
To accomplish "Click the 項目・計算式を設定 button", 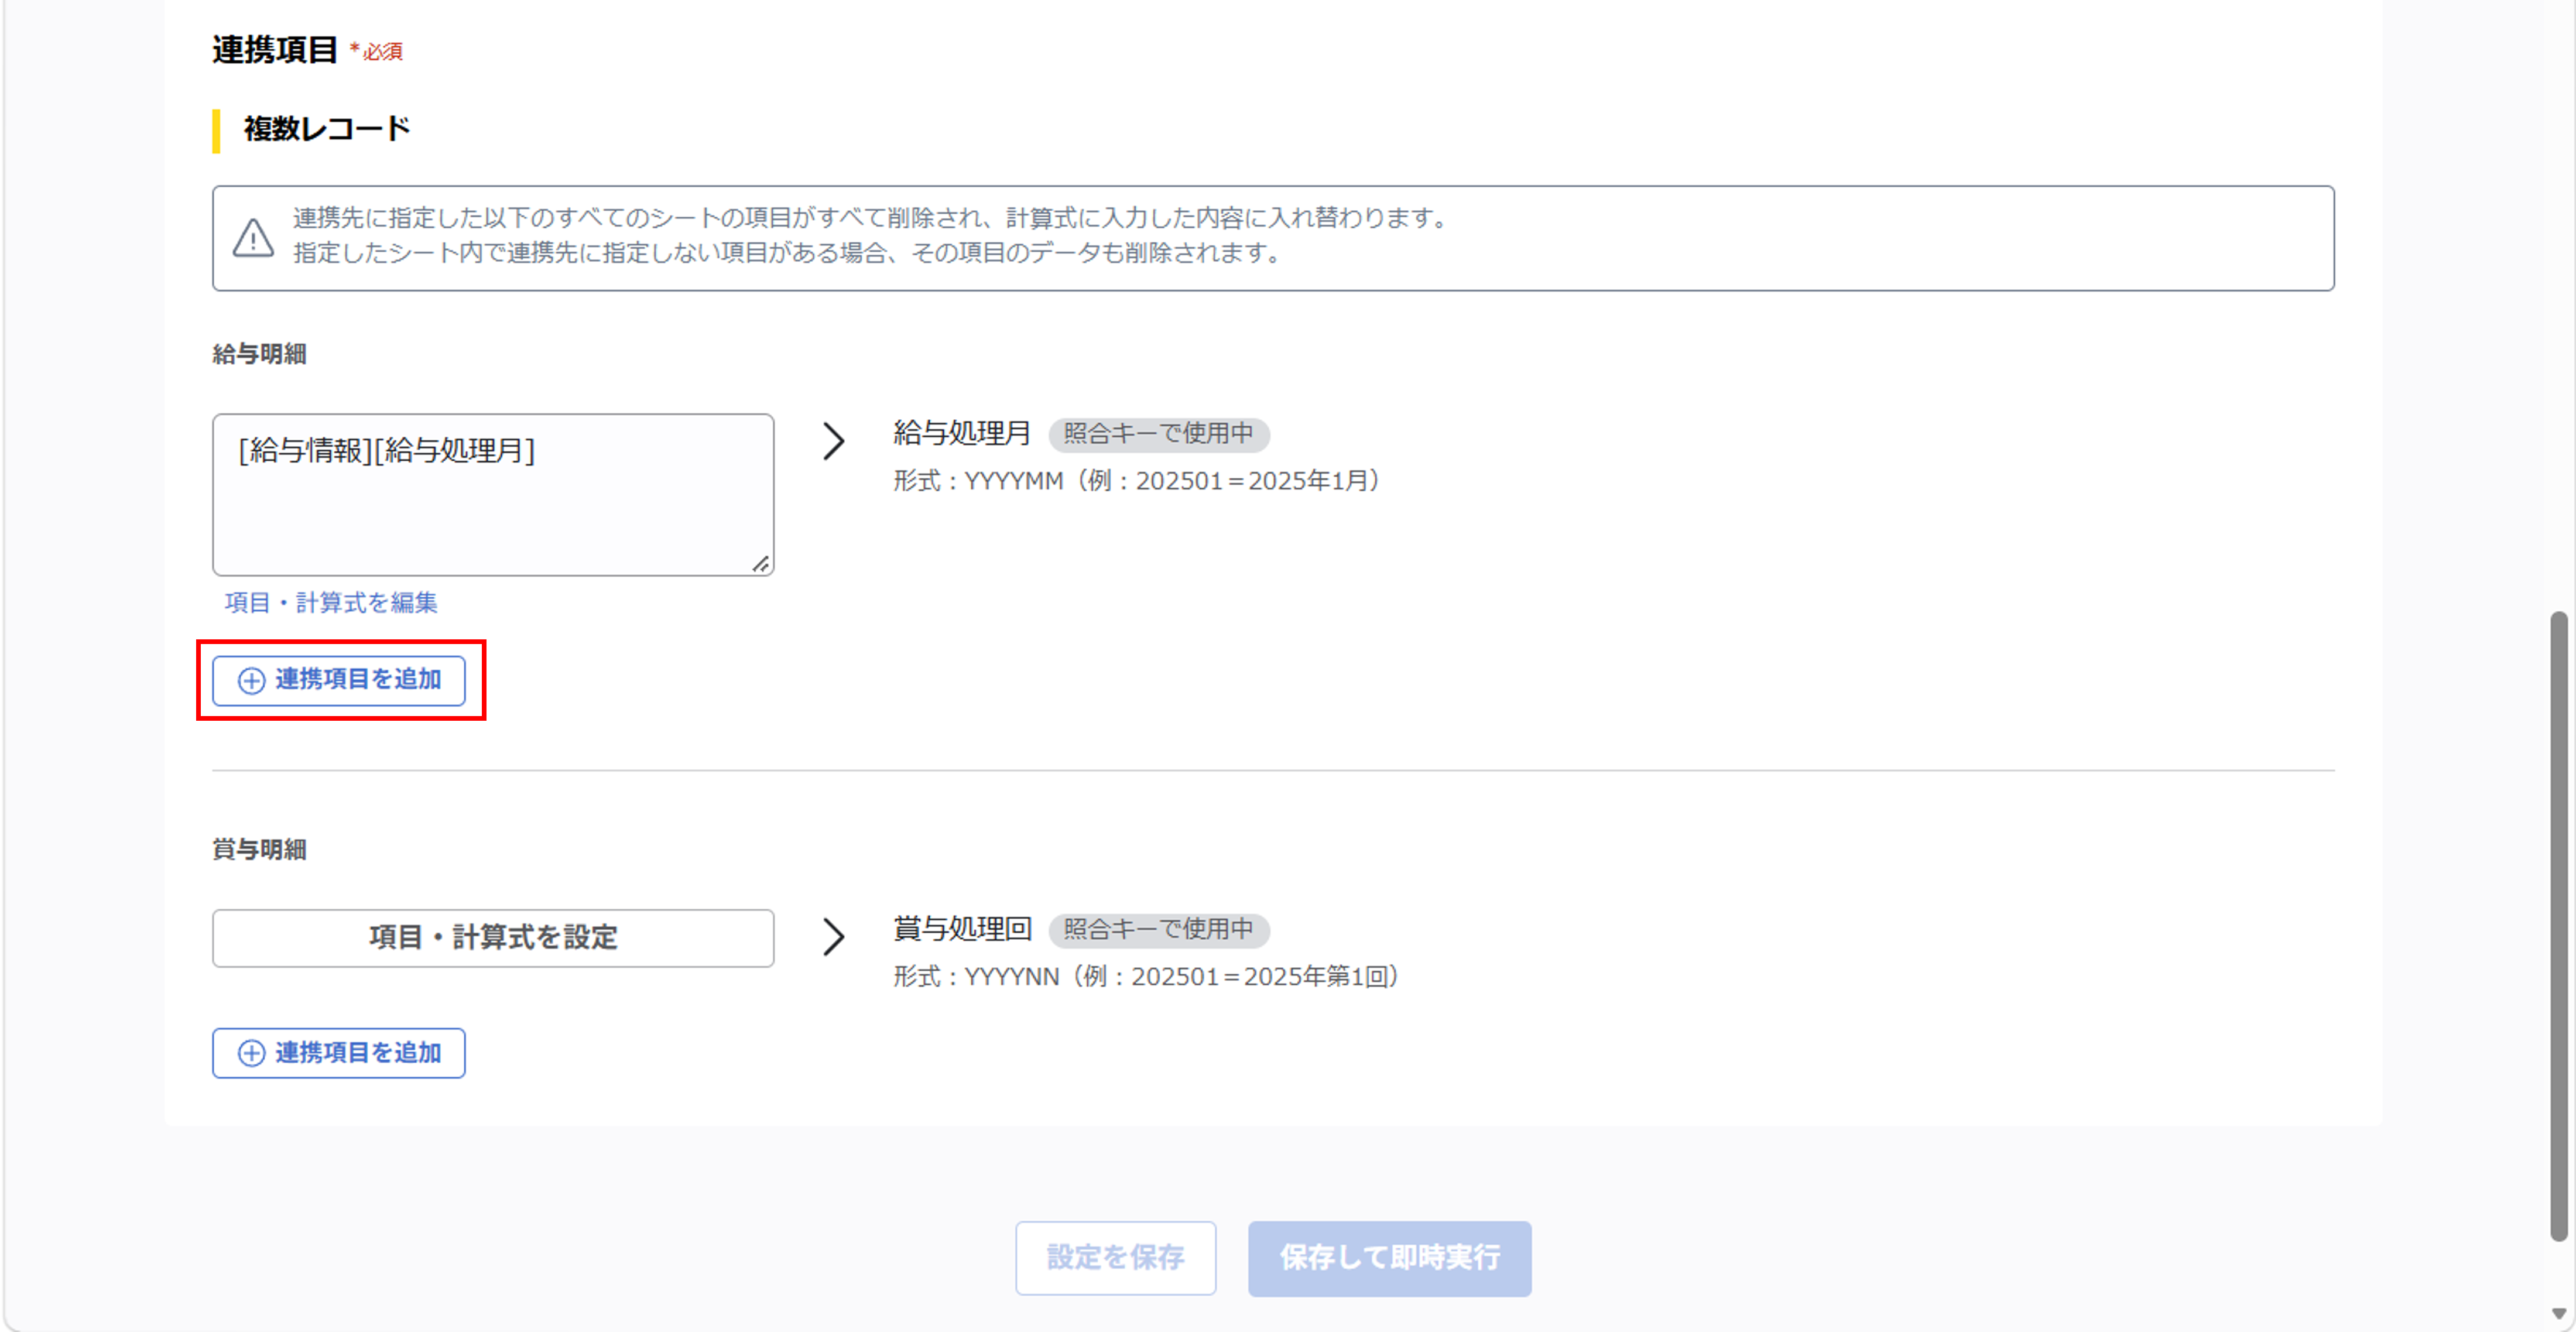I will pos(493,938).
